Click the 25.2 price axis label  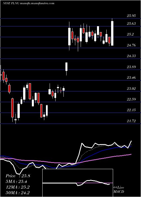tap(130, 34)
